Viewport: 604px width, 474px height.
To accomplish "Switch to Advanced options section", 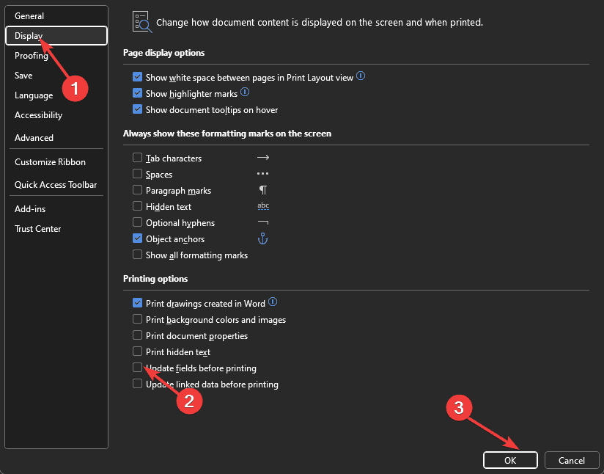I will (x=34, y=138).
